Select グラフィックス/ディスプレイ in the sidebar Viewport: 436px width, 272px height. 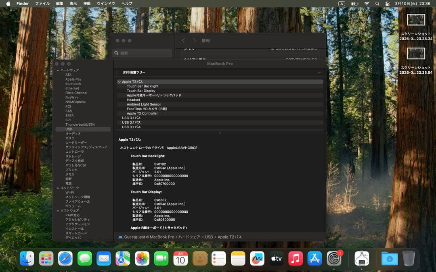click(x=86, y=147)
